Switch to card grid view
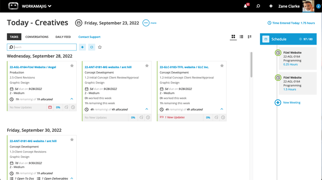The image size is (322, 180). coord(233,37)
